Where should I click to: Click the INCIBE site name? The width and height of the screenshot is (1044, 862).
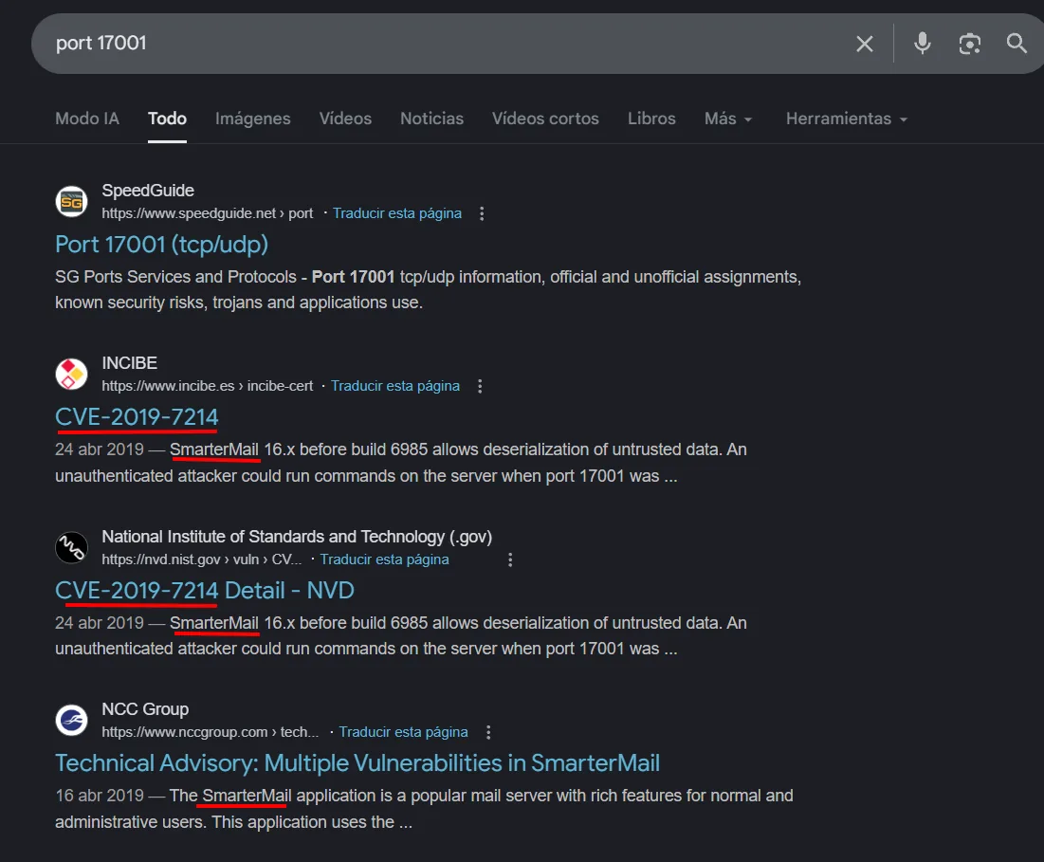129,363
